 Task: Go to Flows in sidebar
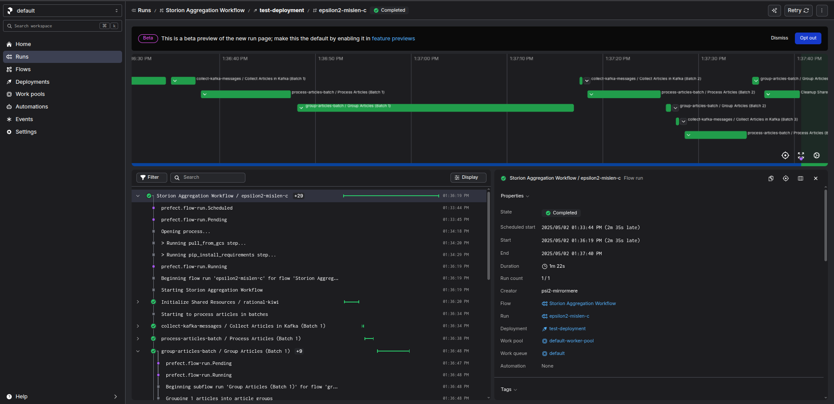pos(63,69)
